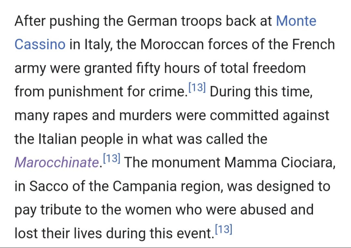Click the word 'punishment' in the text

coord(86,92)
